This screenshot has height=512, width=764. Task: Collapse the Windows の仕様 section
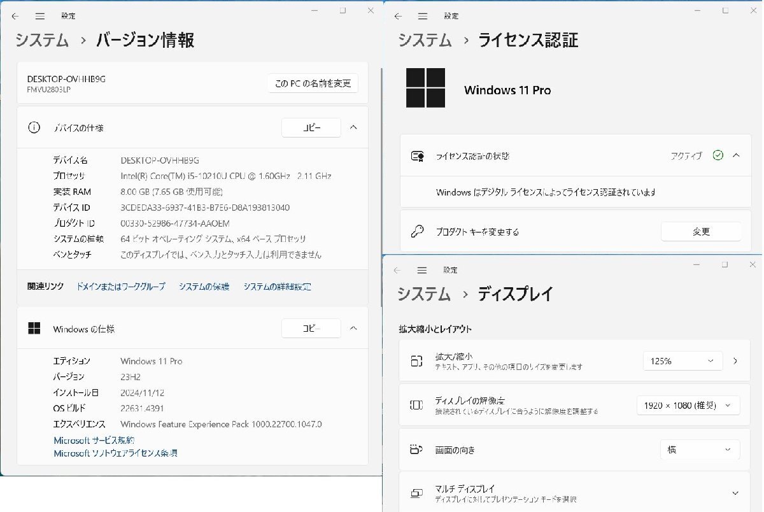354,329
